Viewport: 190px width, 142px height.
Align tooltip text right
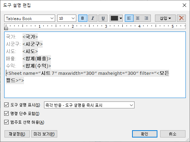(x=146, y=18)
